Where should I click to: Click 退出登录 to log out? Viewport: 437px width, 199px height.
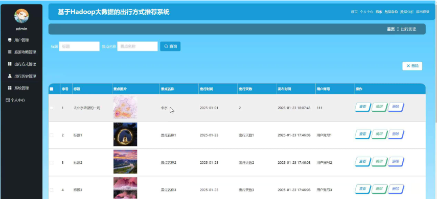click(x=423, y=12)
